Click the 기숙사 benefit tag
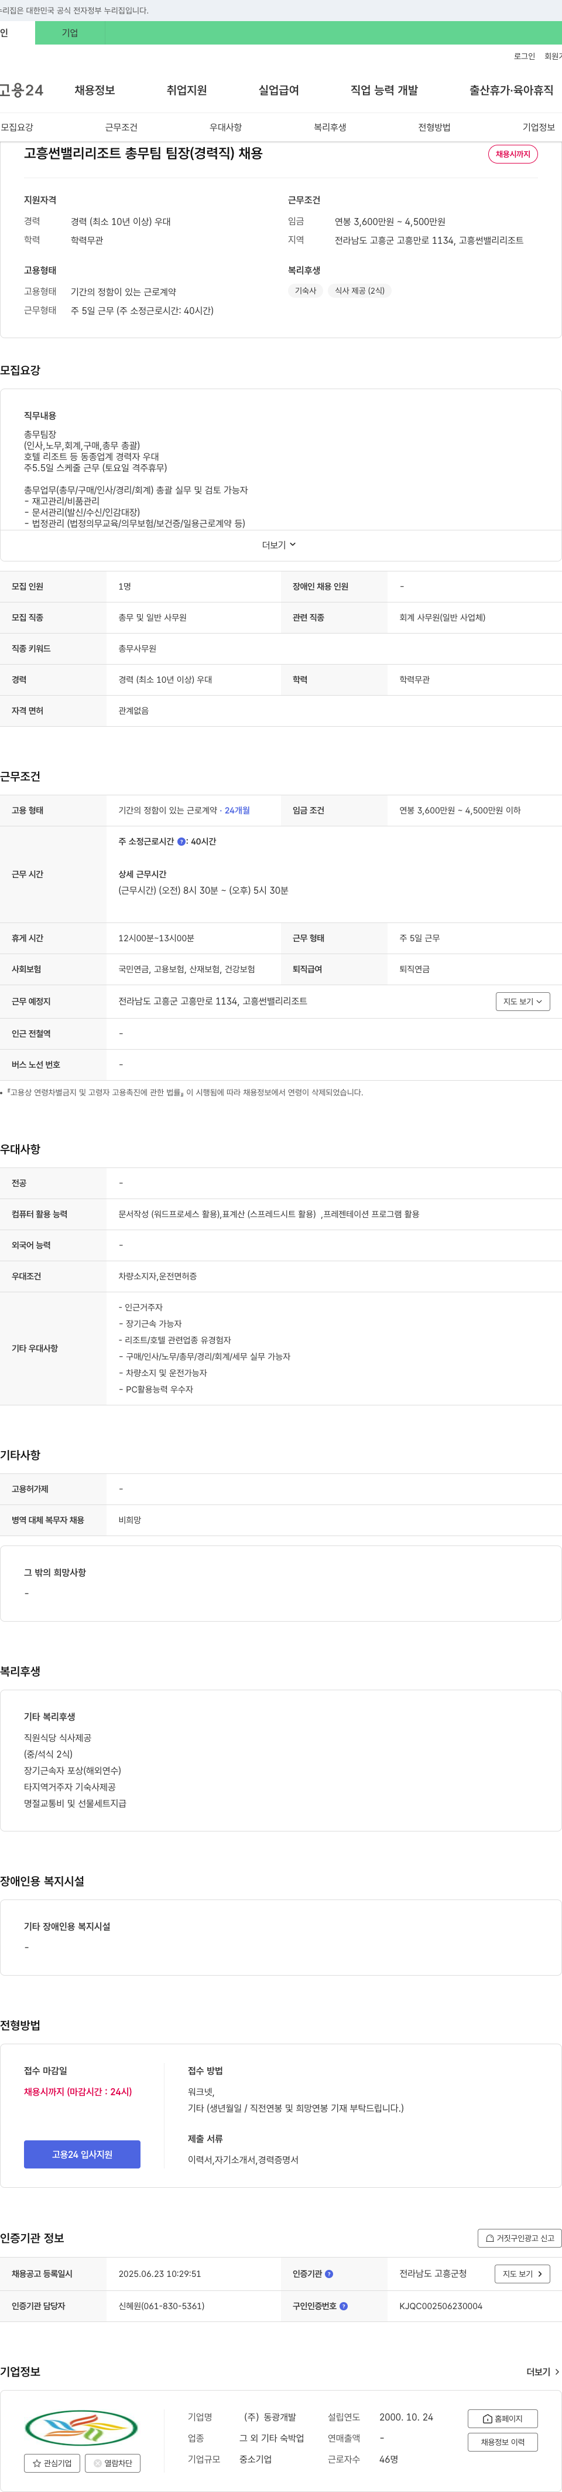This screenshot has width=562, height=2492. [x=305, y=290]
